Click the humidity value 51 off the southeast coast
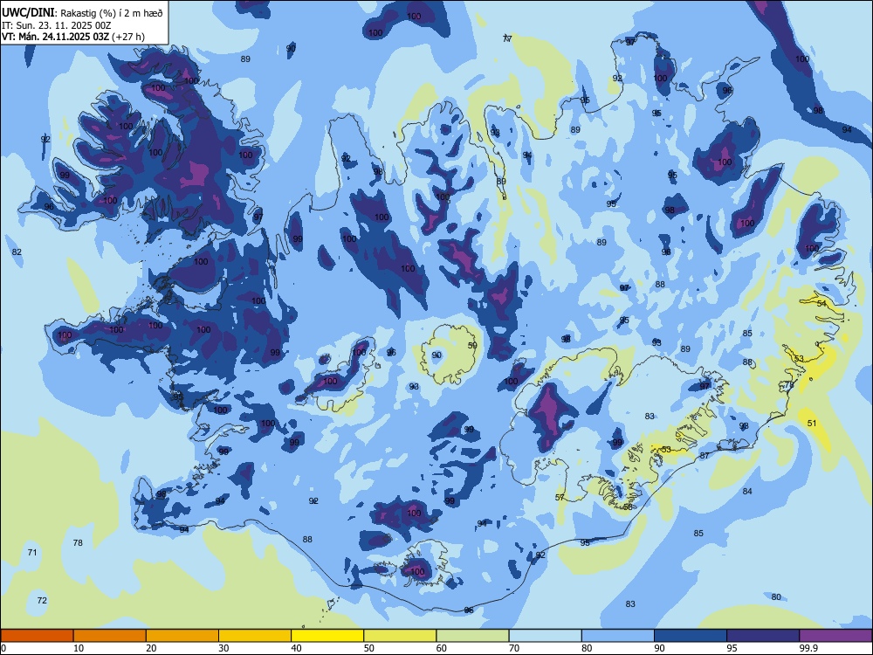 812,424
